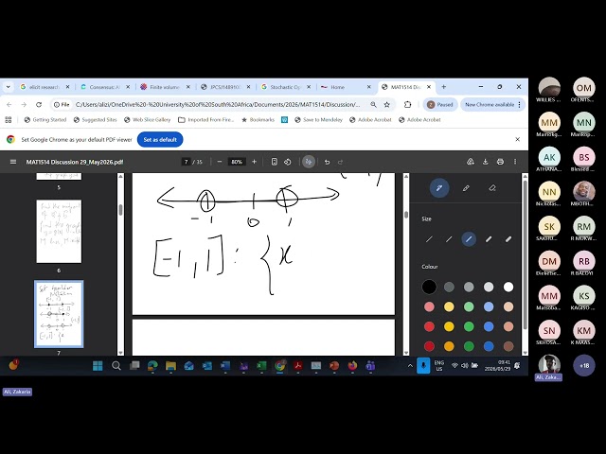Save PDF to Google Drive icon

[x=471, y=162]
